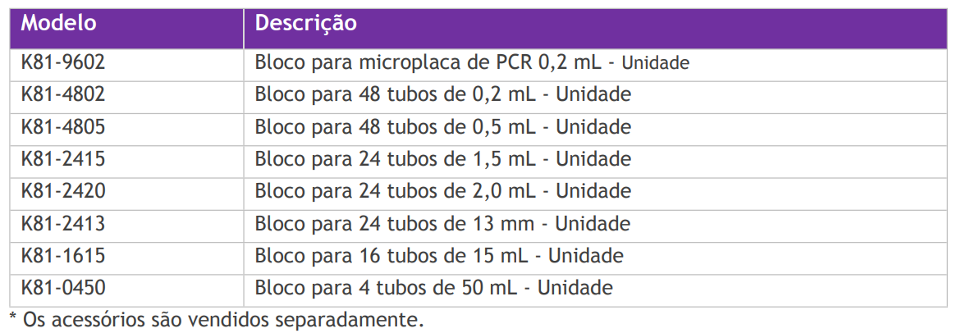
Task: Select model cell K81-1615
Action: click(x=63, y=255)
